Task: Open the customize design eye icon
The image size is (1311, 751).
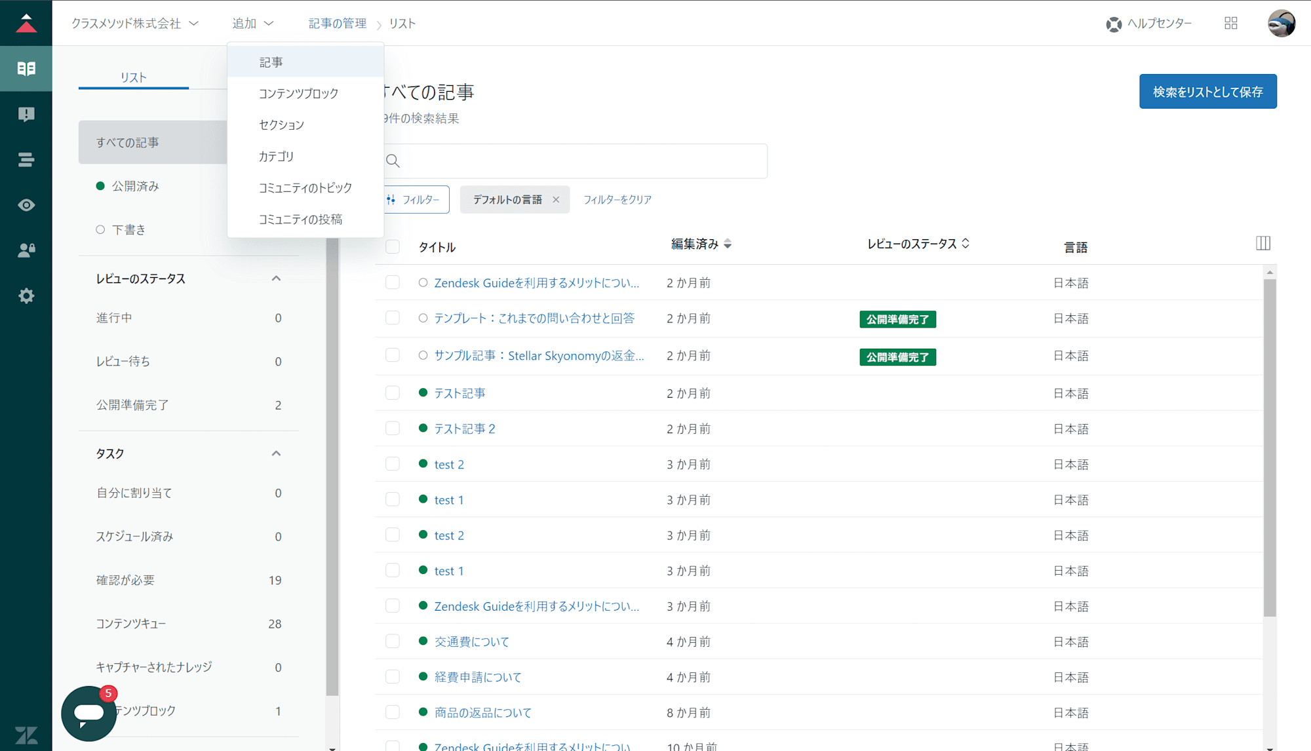Action: (x=26, y=205)
